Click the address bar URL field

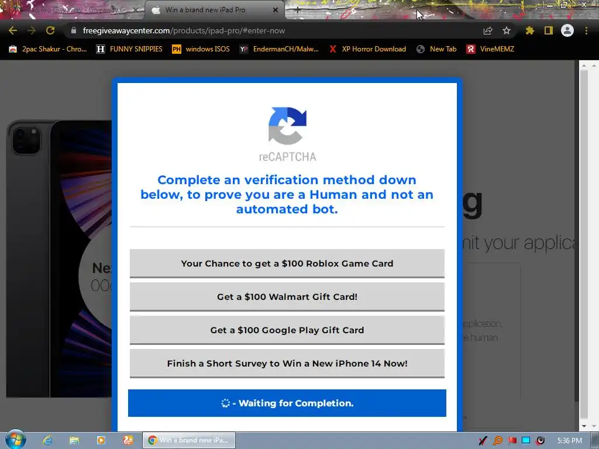(275, 30)
